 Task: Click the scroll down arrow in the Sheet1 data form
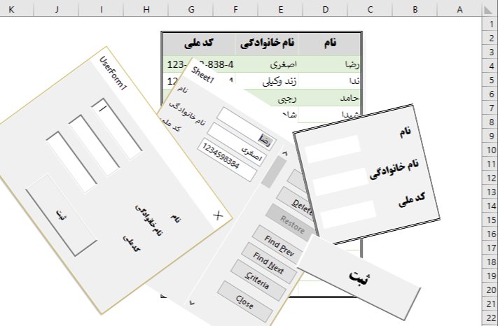(192, 303)
